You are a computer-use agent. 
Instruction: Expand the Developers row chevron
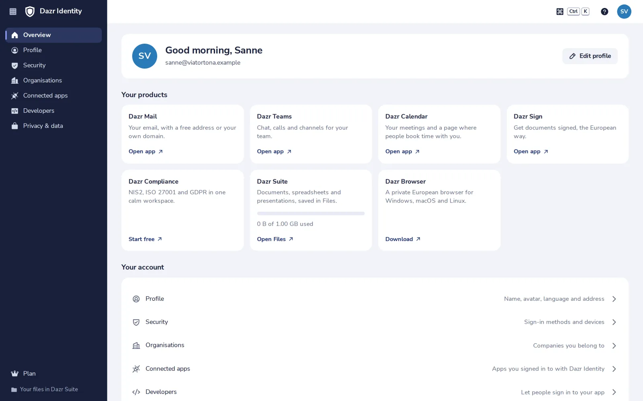tap(614, 392)
